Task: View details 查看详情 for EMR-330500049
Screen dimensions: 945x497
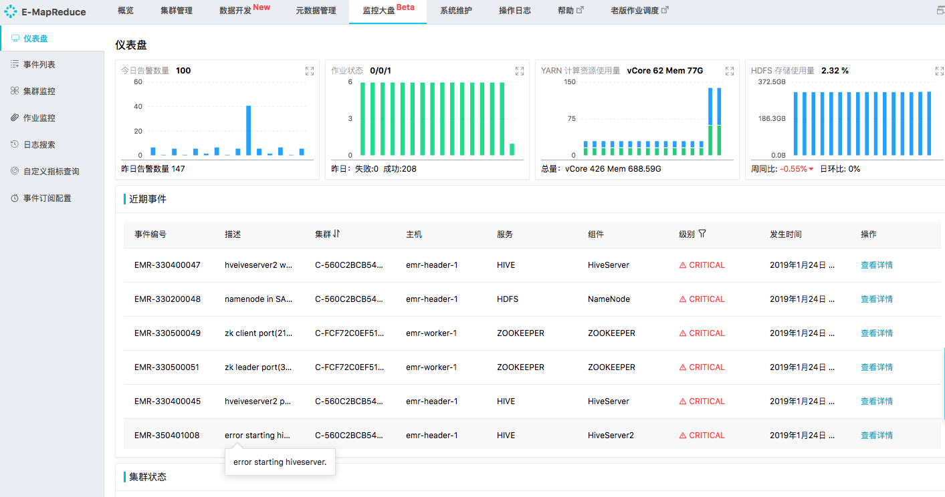Action: point(877,333)
